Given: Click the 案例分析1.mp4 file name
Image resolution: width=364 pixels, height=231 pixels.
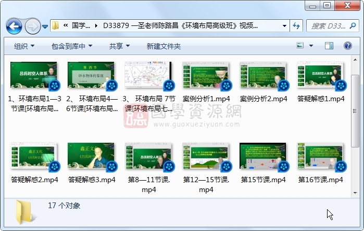Looking at the screenshot, I should tap(206, 99).
